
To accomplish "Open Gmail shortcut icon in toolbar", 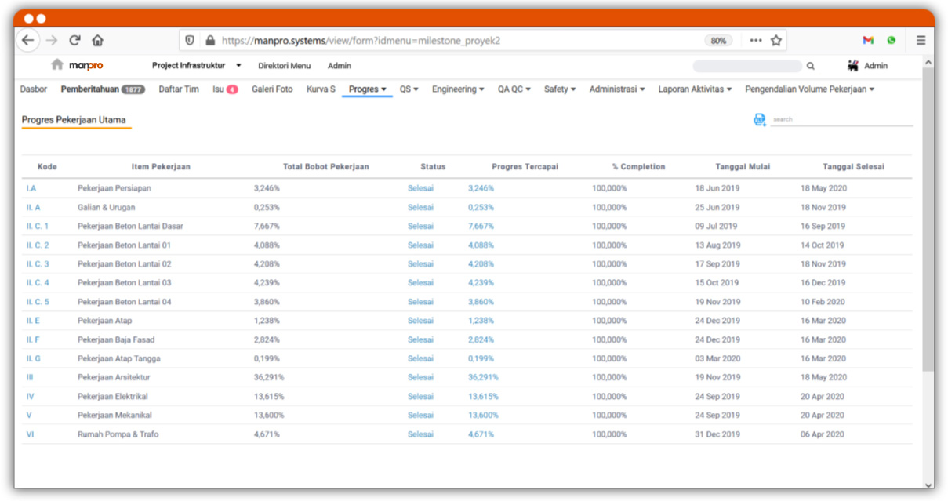I will pos(868,41).
